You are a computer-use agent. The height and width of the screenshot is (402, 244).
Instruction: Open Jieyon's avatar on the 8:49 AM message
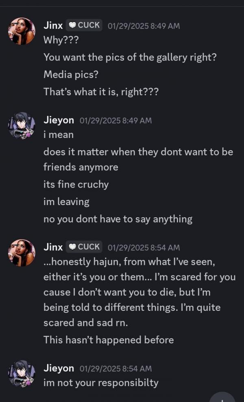[x=22, y=126]
